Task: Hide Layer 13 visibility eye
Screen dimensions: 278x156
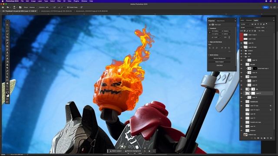Action: pyautogui.click(x=242, y=118)
